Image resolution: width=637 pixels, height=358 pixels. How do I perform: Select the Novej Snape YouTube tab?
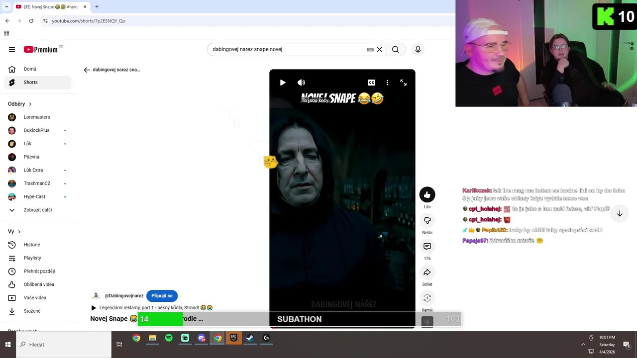[x=50, y=7]
